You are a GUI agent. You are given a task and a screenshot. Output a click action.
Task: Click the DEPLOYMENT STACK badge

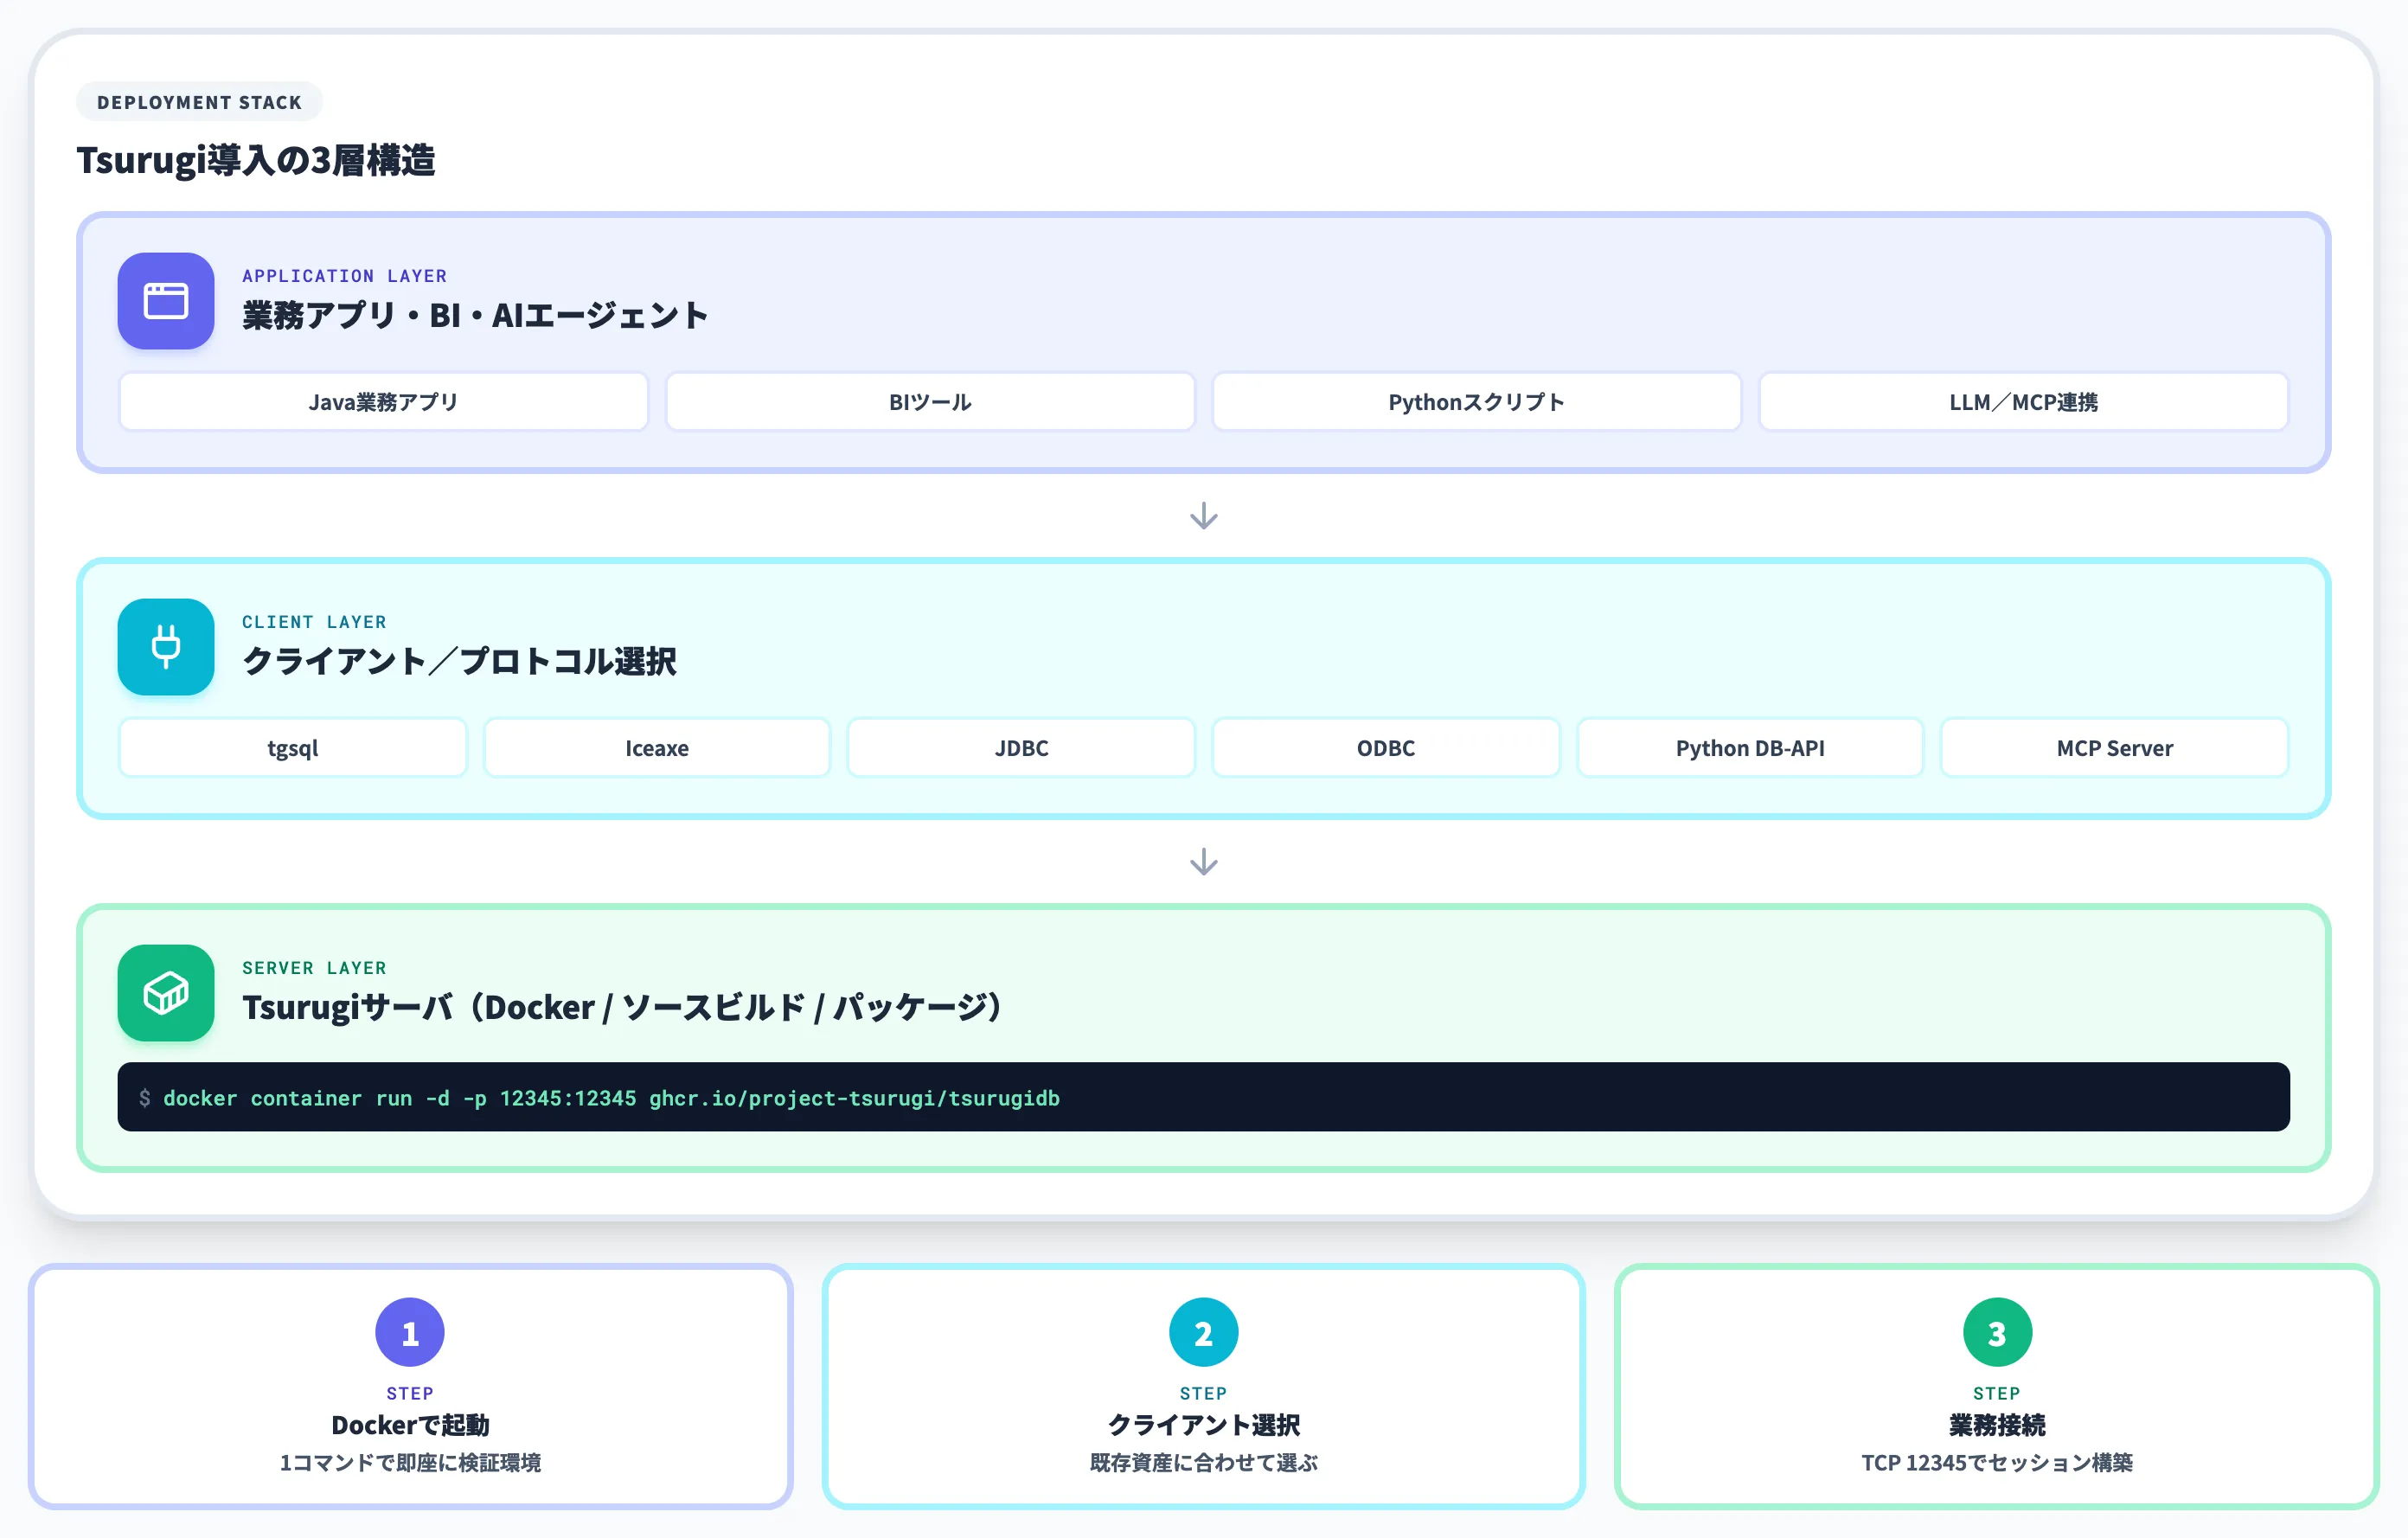point(199,102)
